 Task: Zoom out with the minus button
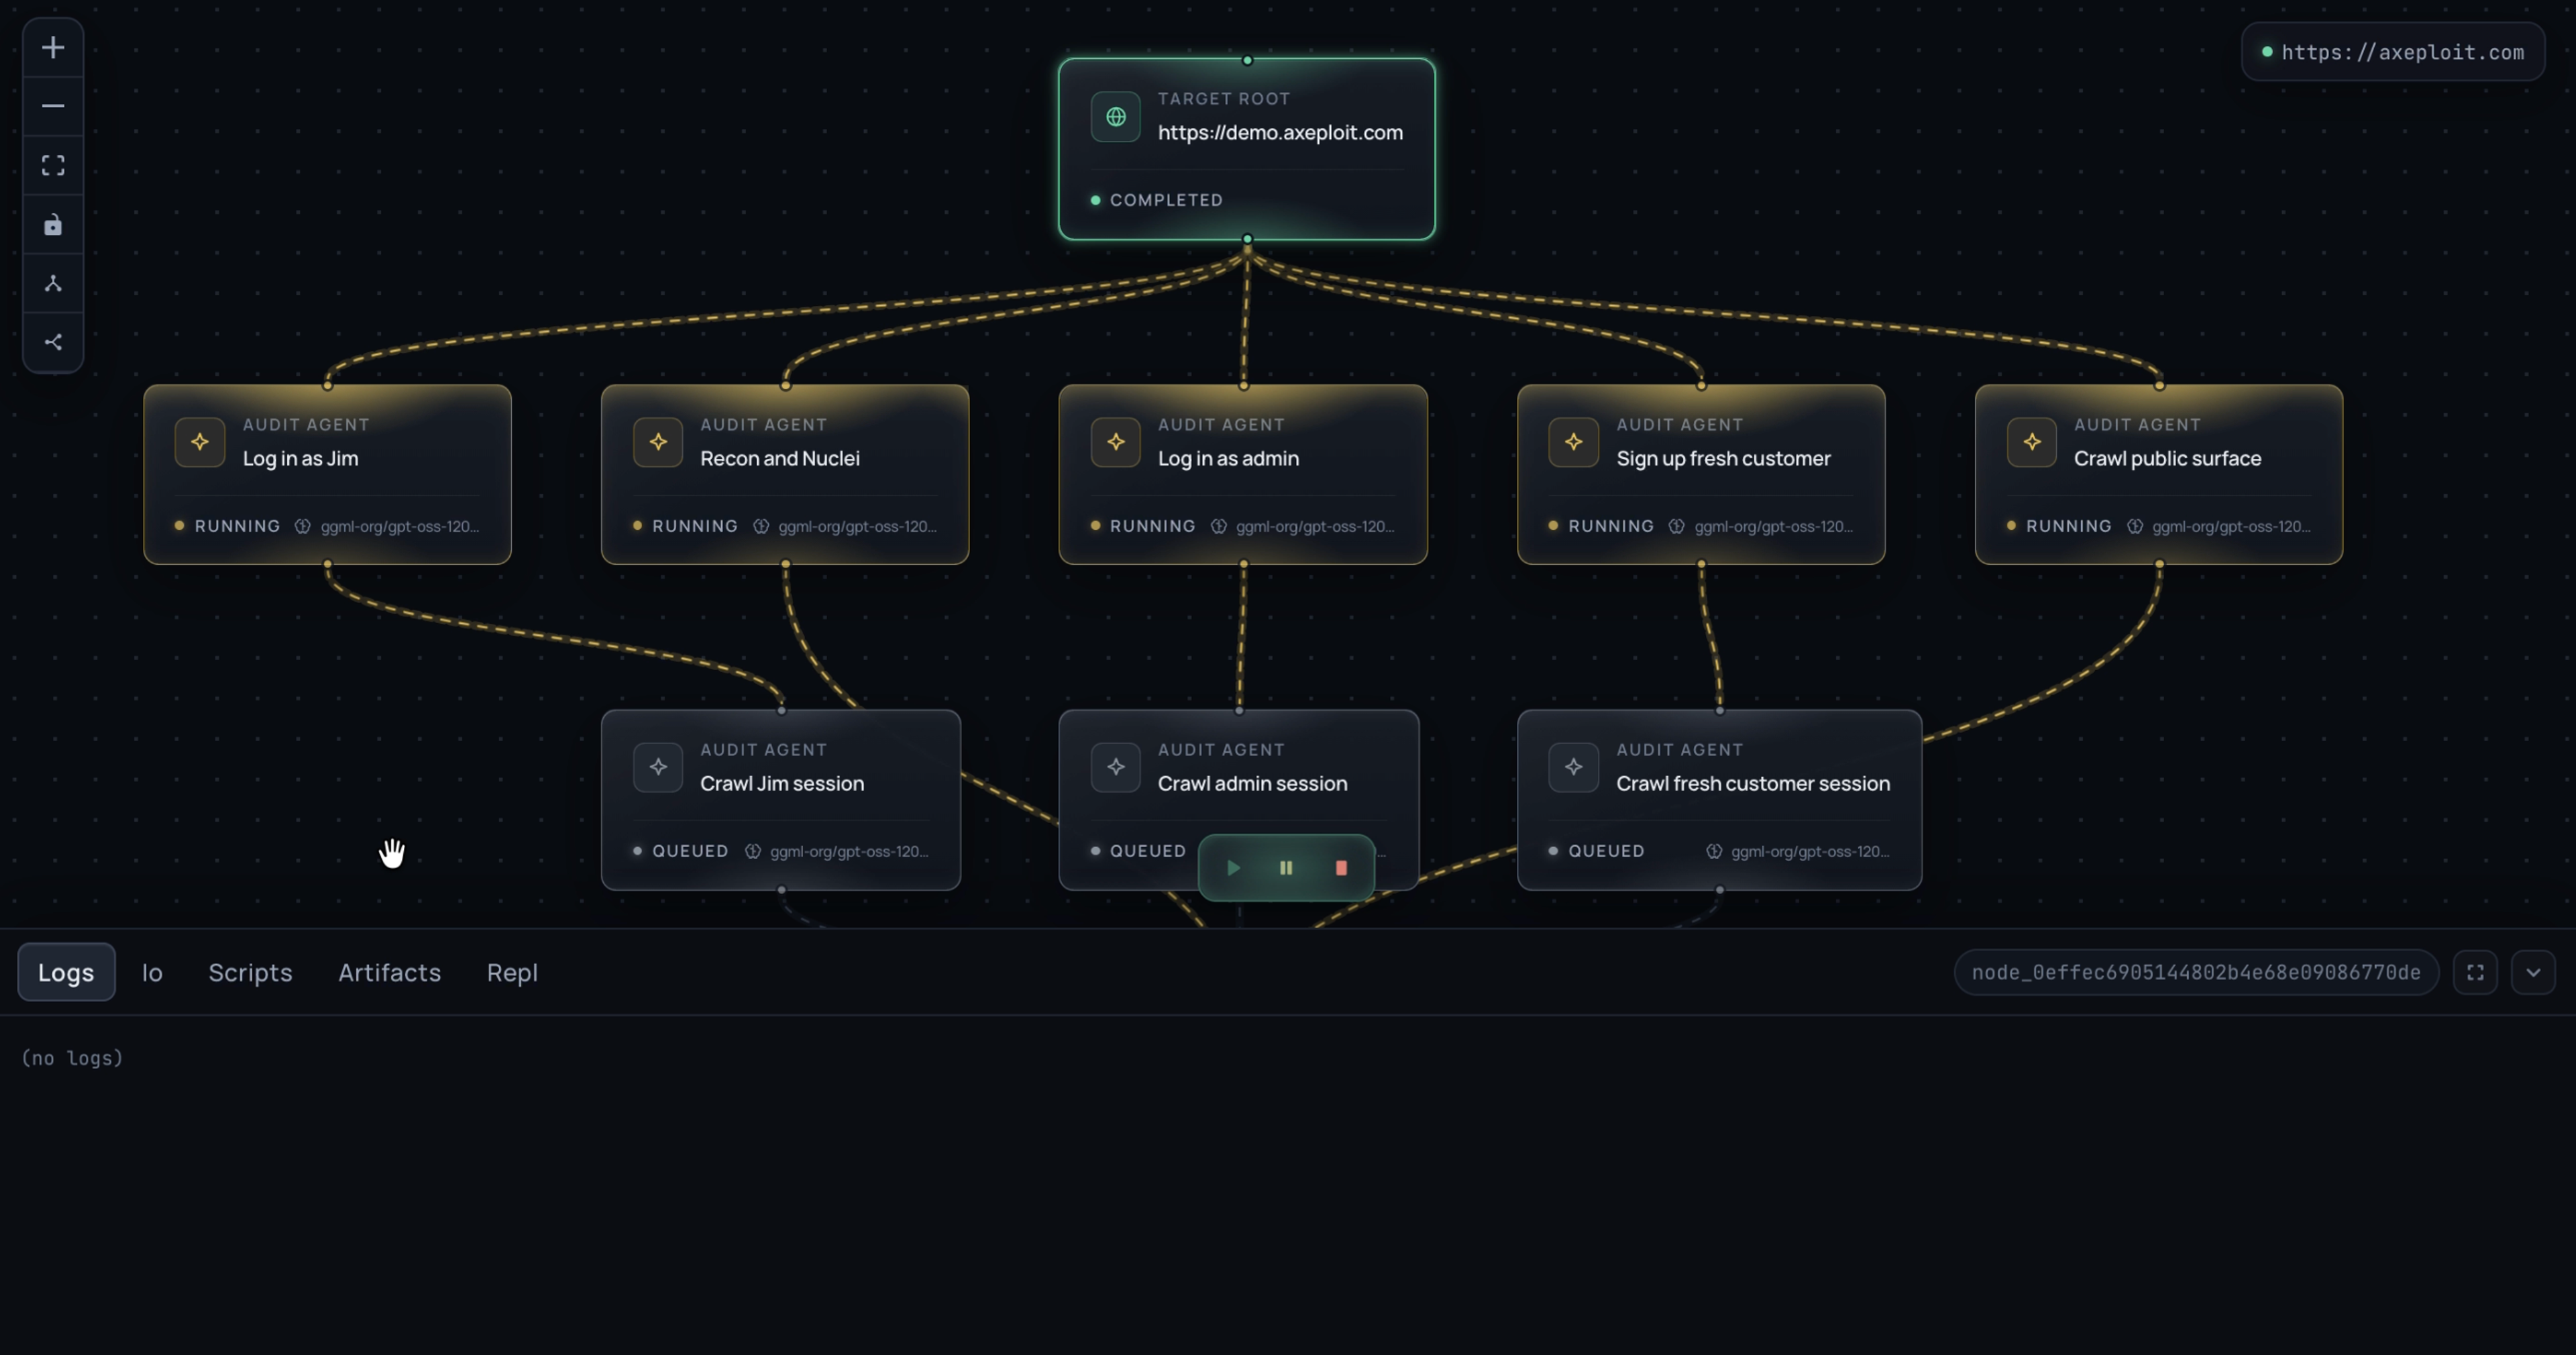[53, 106]
